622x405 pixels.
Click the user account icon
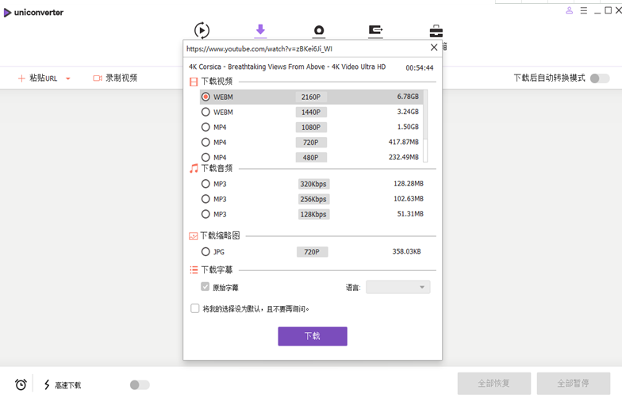point(570,11)
